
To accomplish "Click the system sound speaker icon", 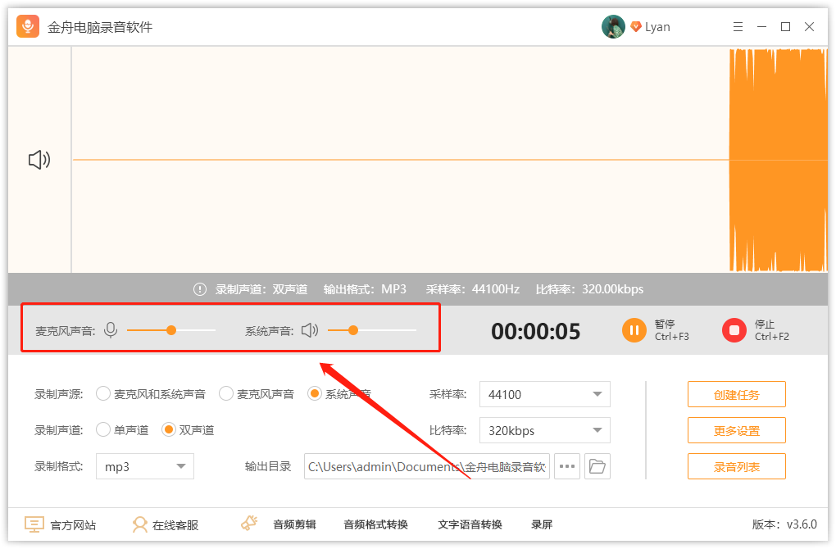I will click(310, 330).
